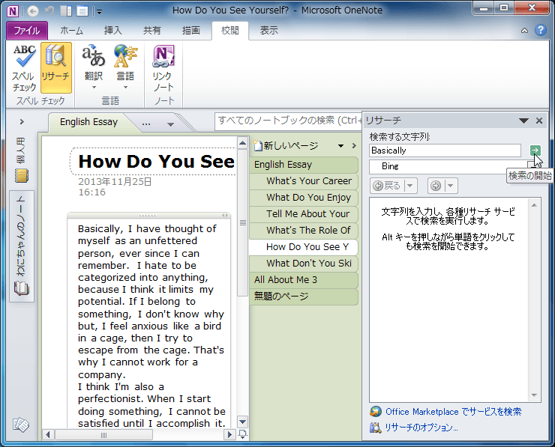Select the 校閲 ribbon tab
Screen dimensions: 555x447
tap(230, 31)
